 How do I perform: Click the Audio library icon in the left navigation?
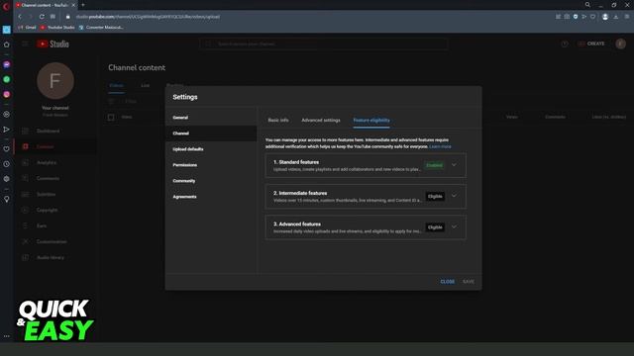(25, 257)
